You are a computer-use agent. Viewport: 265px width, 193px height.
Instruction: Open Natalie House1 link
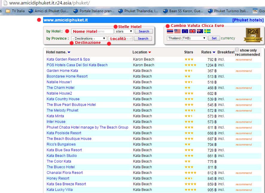pos(59,82)
